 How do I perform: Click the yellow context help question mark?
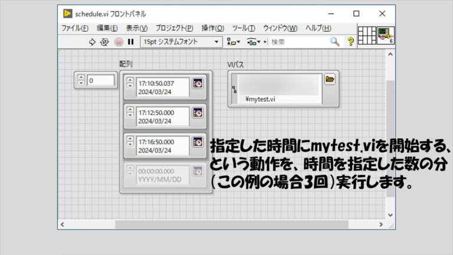click(x=350, y=42)
